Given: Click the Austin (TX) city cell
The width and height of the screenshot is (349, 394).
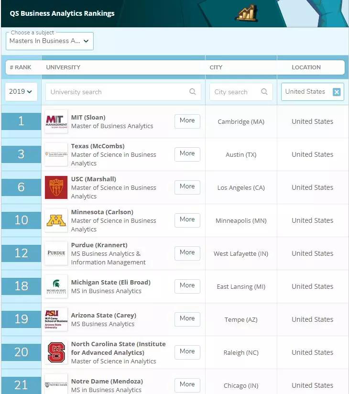Looking at the screenshot, I should [x=241, y=154].
